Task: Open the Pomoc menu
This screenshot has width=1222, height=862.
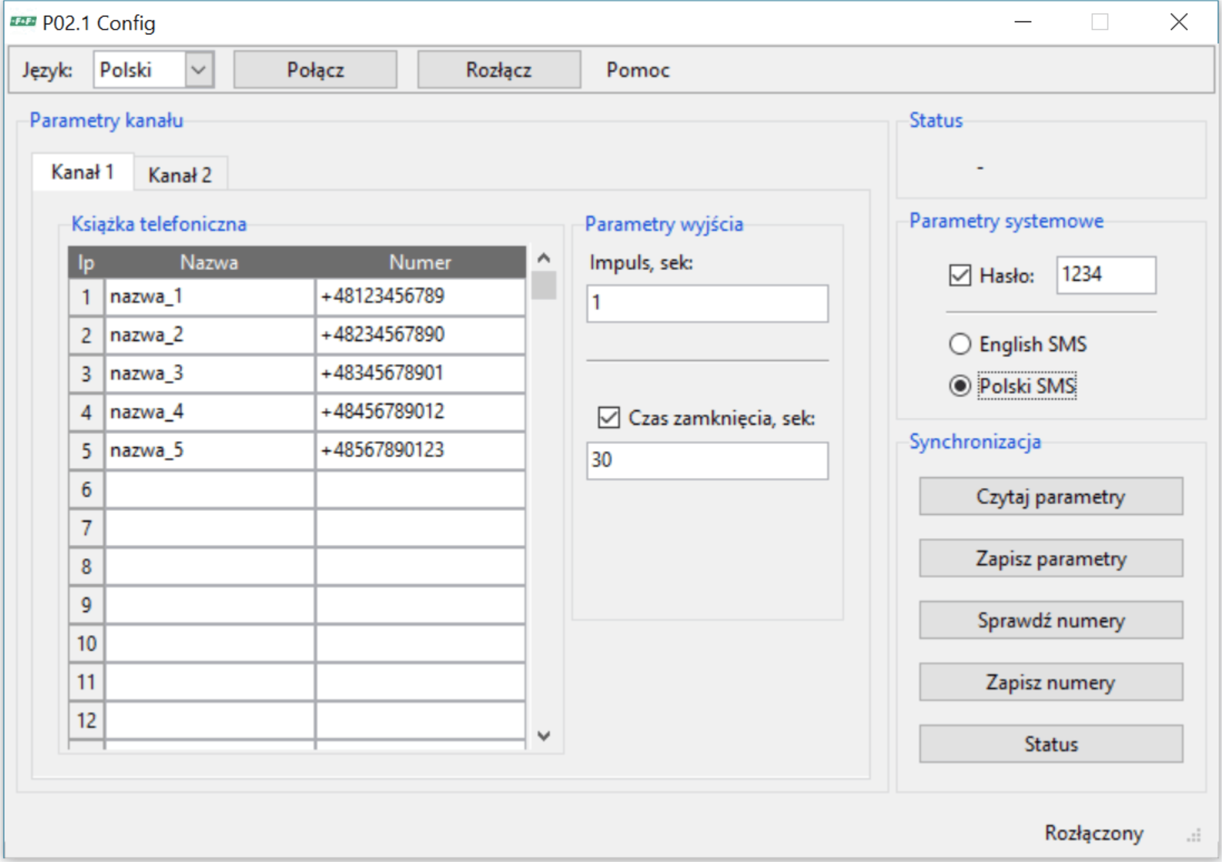Action: coord(637,70)
